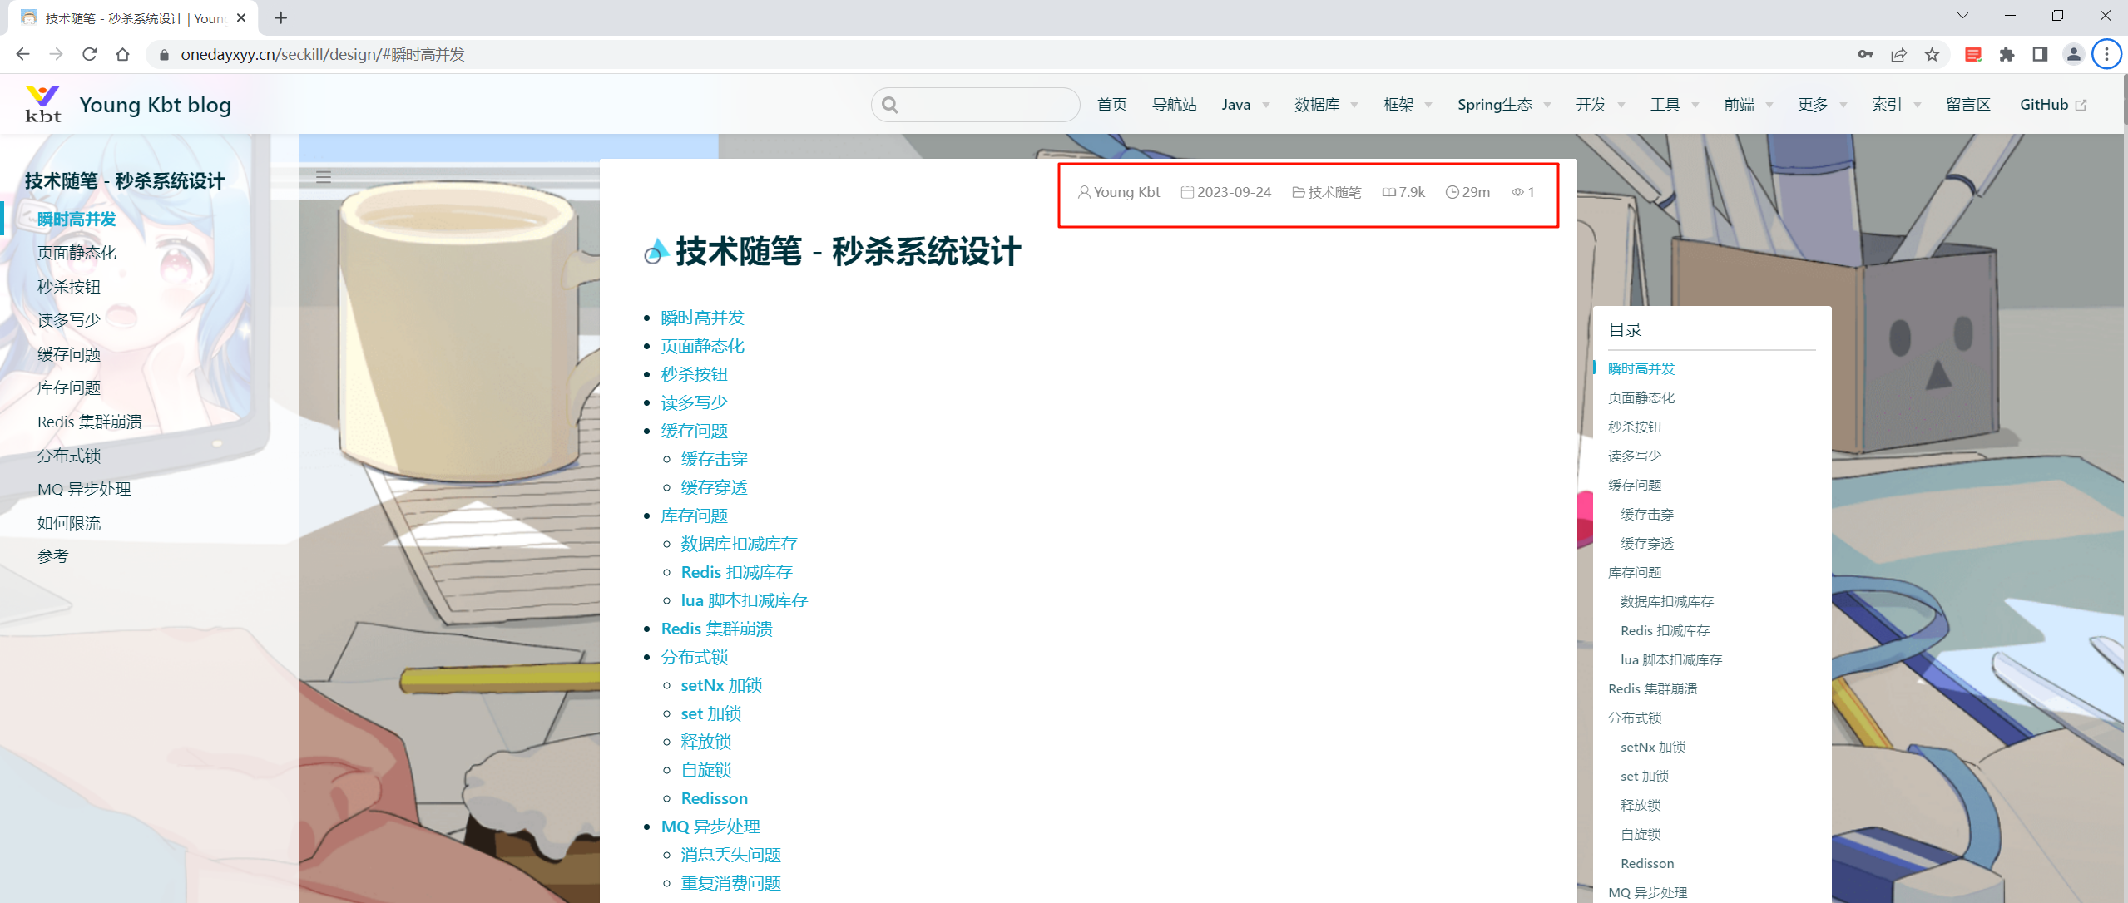Expand the Spring生态 dropdown menu
2128x903 pixels.
point(1504,105)
